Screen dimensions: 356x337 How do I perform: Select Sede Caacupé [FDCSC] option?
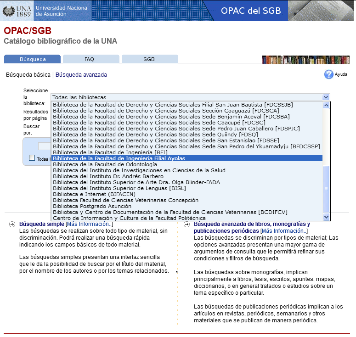pos(186,123)
